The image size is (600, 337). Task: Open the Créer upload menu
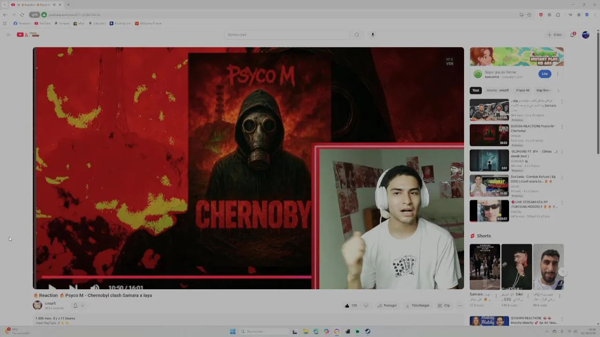coord(555,35)
